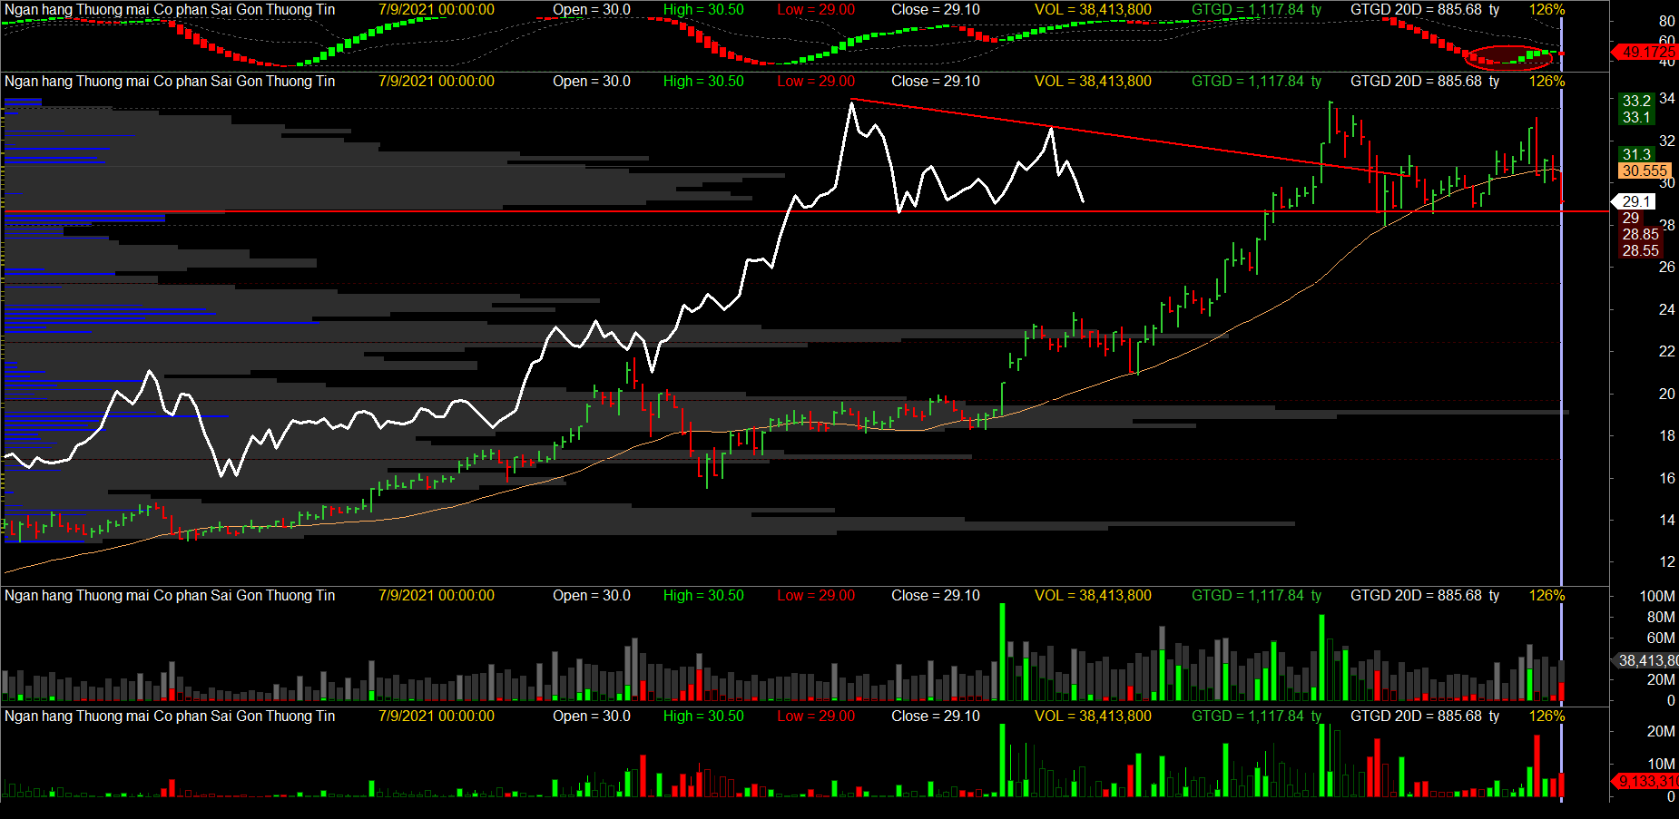Image resolution: width=1679 pixels, height=819 pixels.
Task: Click the 126% value in the bottom pane header
Action: pos(1546,717)
